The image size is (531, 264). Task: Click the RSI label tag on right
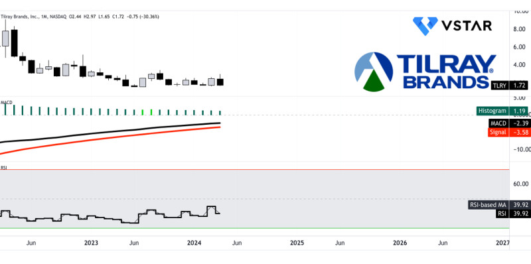[502, 214]
